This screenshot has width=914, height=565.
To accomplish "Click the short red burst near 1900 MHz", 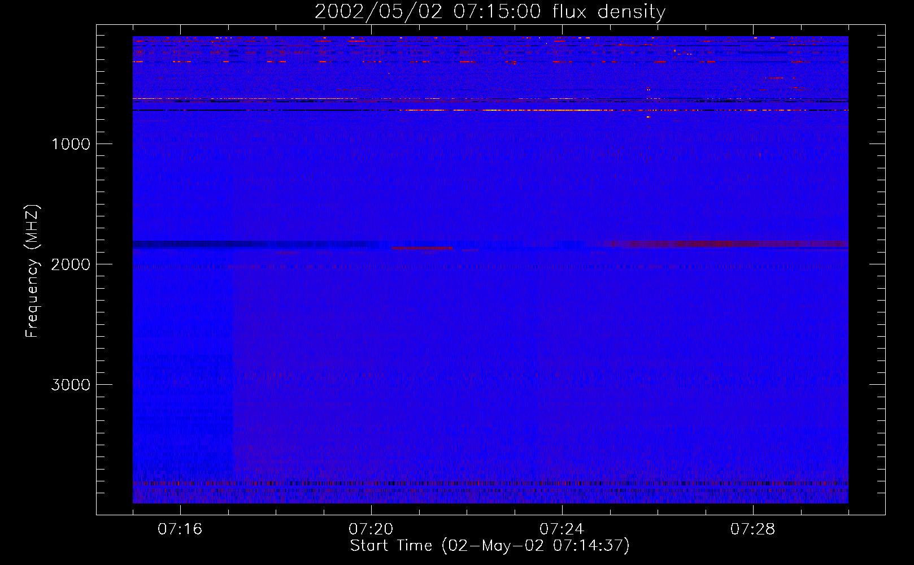I will [x=423, y=248].
